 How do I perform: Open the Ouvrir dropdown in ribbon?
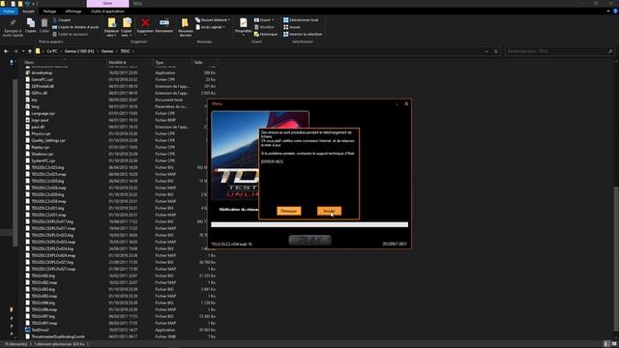pos(264,19)
